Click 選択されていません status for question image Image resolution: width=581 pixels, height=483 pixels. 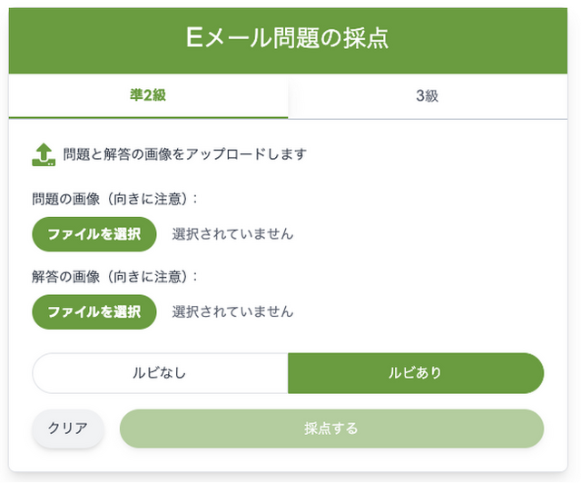[232, 233]
